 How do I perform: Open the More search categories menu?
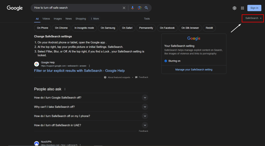(x=95, y=19)
